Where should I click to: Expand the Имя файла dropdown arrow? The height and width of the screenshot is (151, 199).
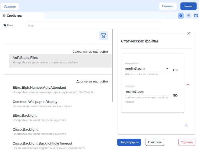(167, 69)
